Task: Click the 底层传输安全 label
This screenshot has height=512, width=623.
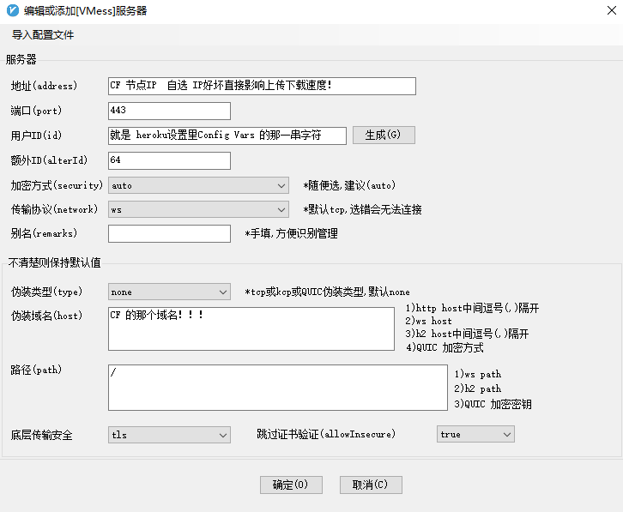Action: tap(42, 436)
